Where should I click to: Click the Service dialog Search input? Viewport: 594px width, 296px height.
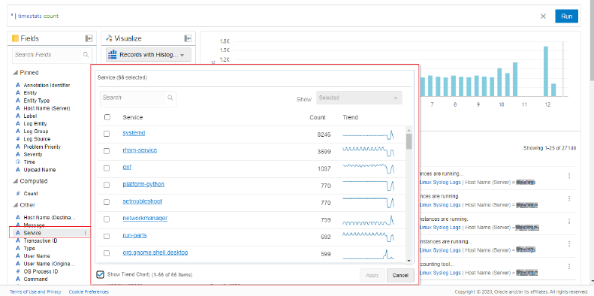coord(134,98)
